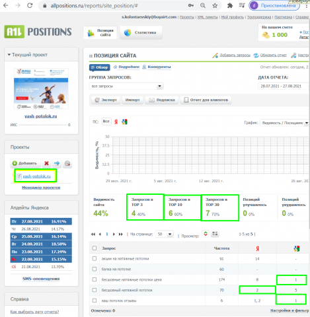
Task: Open the Конкуренты tab
Action: [x=157, y=67]
